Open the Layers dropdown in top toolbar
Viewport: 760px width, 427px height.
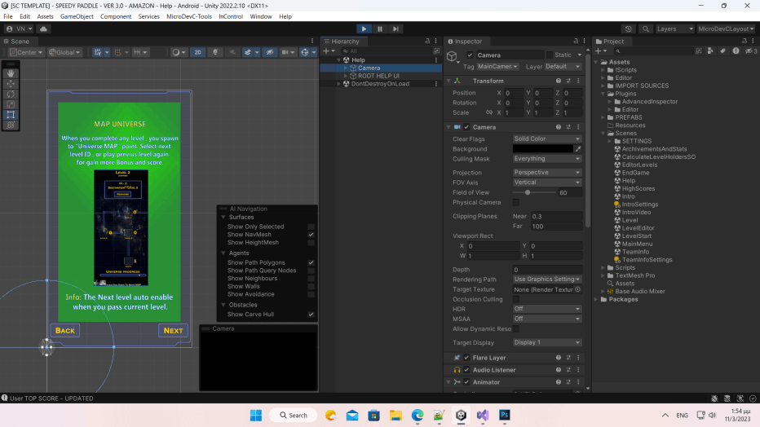[x=674, y=29]
